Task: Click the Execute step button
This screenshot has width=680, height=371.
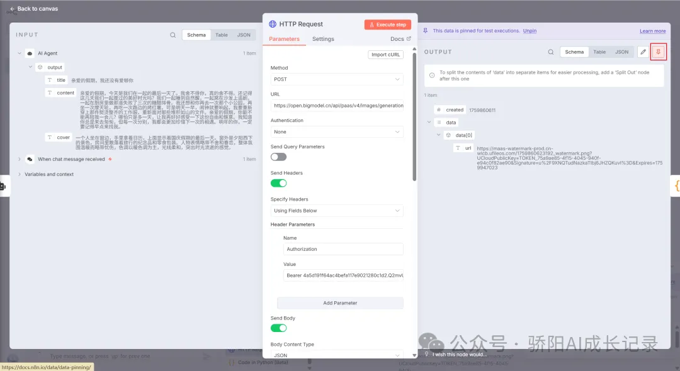Action: click(388, 25)
